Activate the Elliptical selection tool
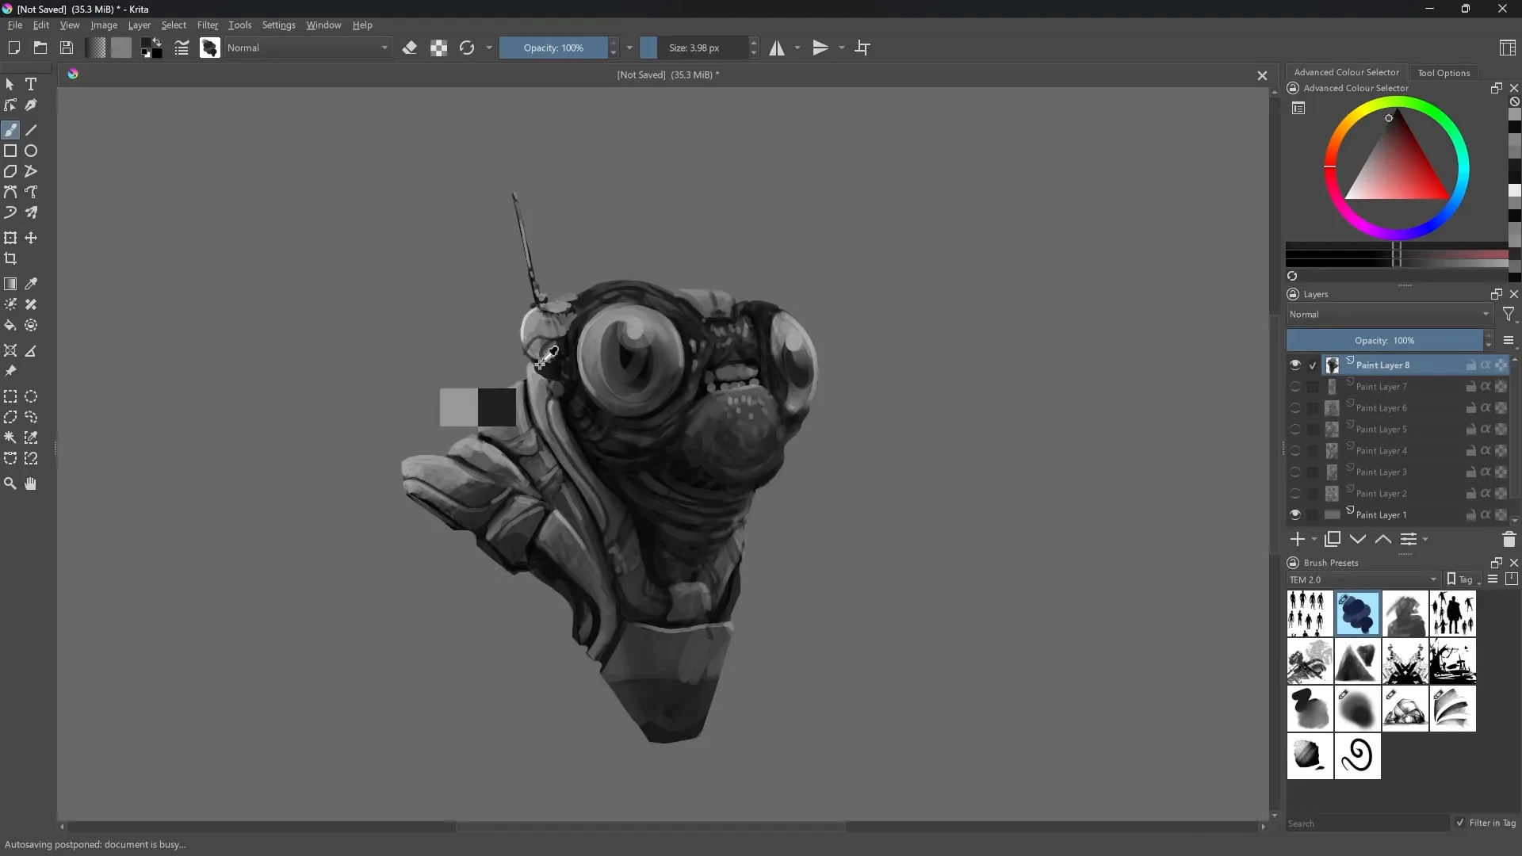 coord(31,396)
